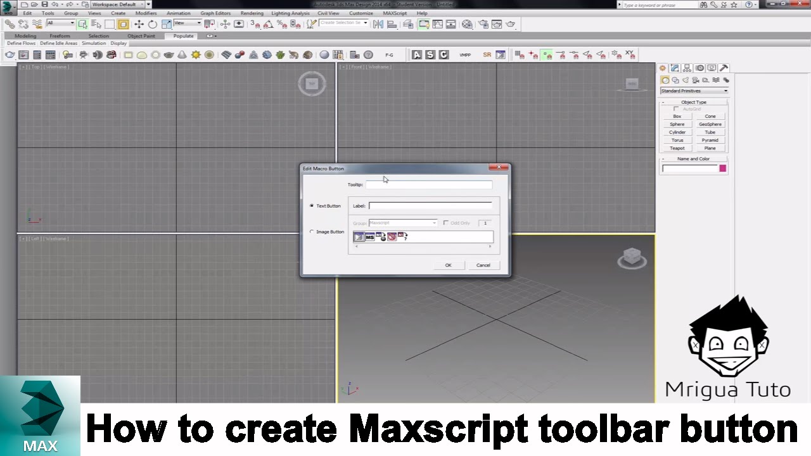The height and width of the screenshot is (456, 811).
Task: Open Create Selection Set dropdown
Action: pyautogui.click(x=344, y=23)
